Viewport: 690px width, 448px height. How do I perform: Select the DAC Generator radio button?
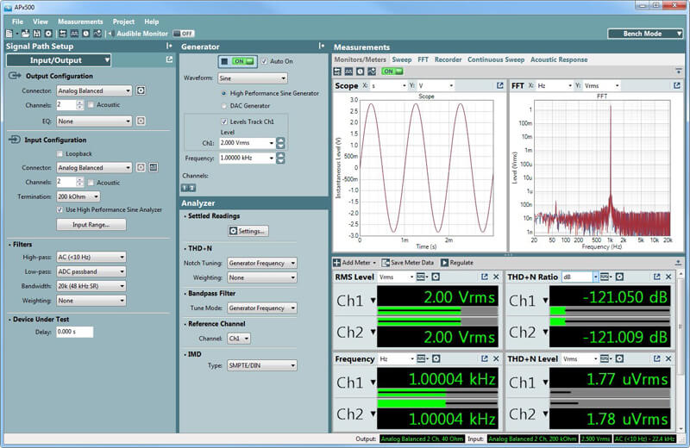(225, 106)
